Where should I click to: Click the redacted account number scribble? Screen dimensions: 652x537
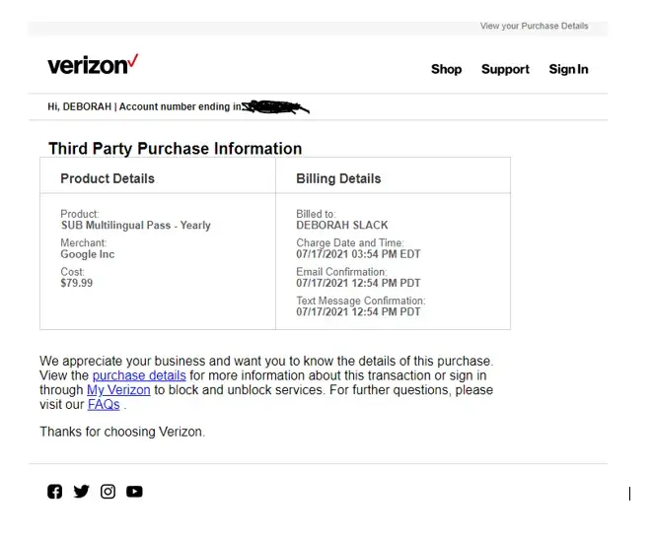275,106
